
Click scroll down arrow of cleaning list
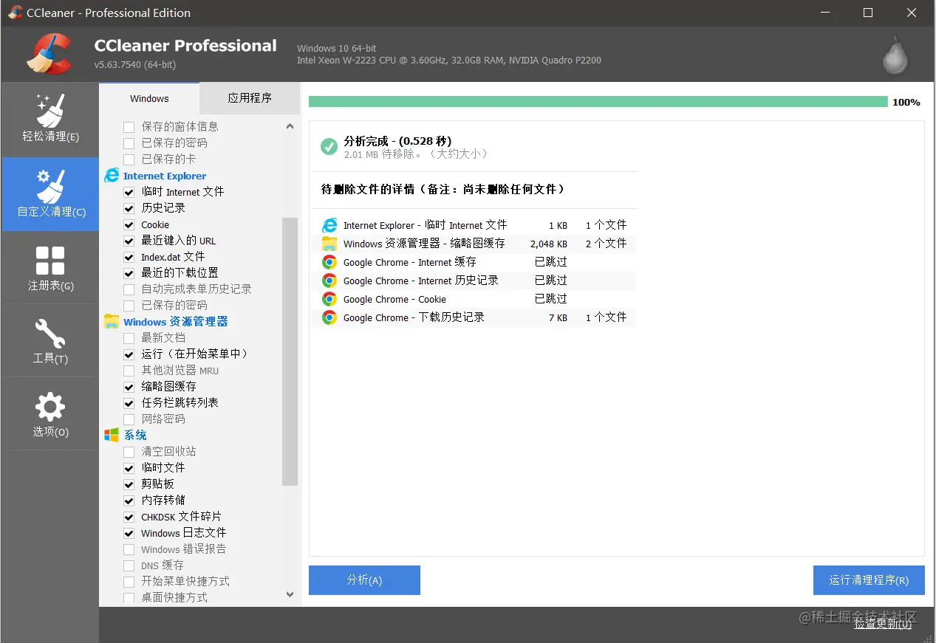point(290,594)
